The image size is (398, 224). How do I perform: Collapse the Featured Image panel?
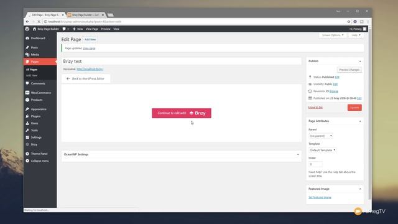pos(360,189)
